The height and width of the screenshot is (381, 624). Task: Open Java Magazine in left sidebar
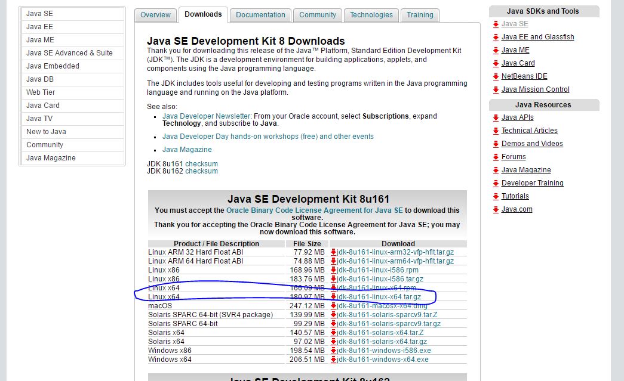point(72,158)
